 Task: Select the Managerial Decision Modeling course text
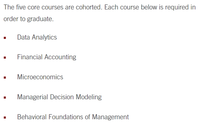[59, 97]
